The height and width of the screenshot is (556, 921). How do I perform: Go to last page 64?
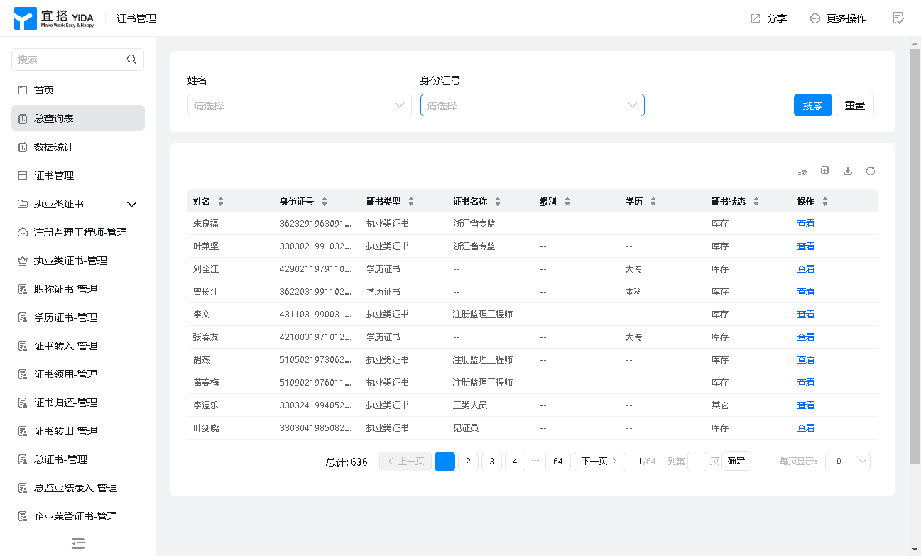(x=558, y=462)
